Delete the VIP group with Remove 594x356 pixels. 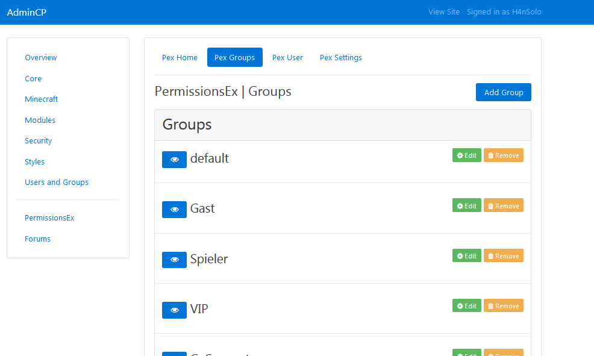[x=503, y=306]
